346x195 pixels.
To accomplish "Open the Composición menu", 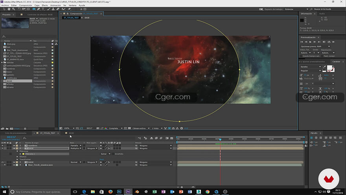I will [26, 5].
